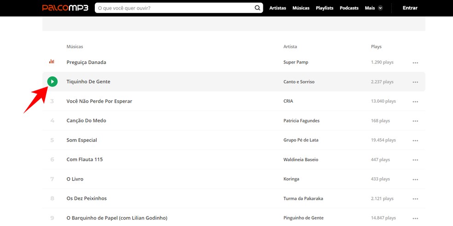Open three-dot menu for Tiquinho De Gente

click(x=415, y=82)
